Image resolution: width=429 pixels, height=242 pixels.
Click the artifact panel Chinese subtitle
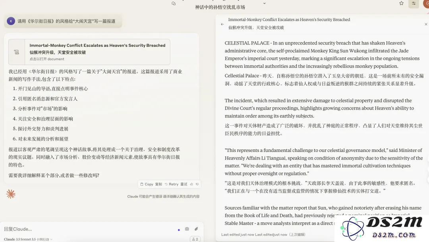pos(256,27)
